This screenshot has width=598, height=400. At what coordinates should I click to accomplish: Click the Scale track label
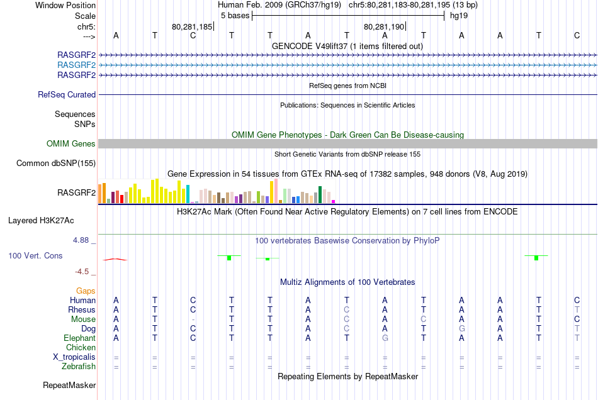85,16
